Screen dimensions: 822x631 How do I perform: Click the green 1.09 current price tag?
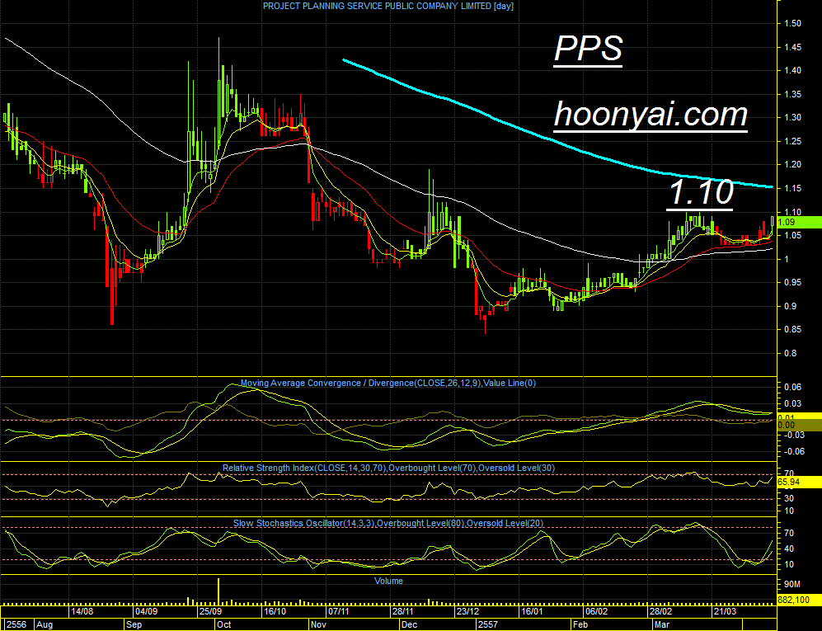[798, 223]
